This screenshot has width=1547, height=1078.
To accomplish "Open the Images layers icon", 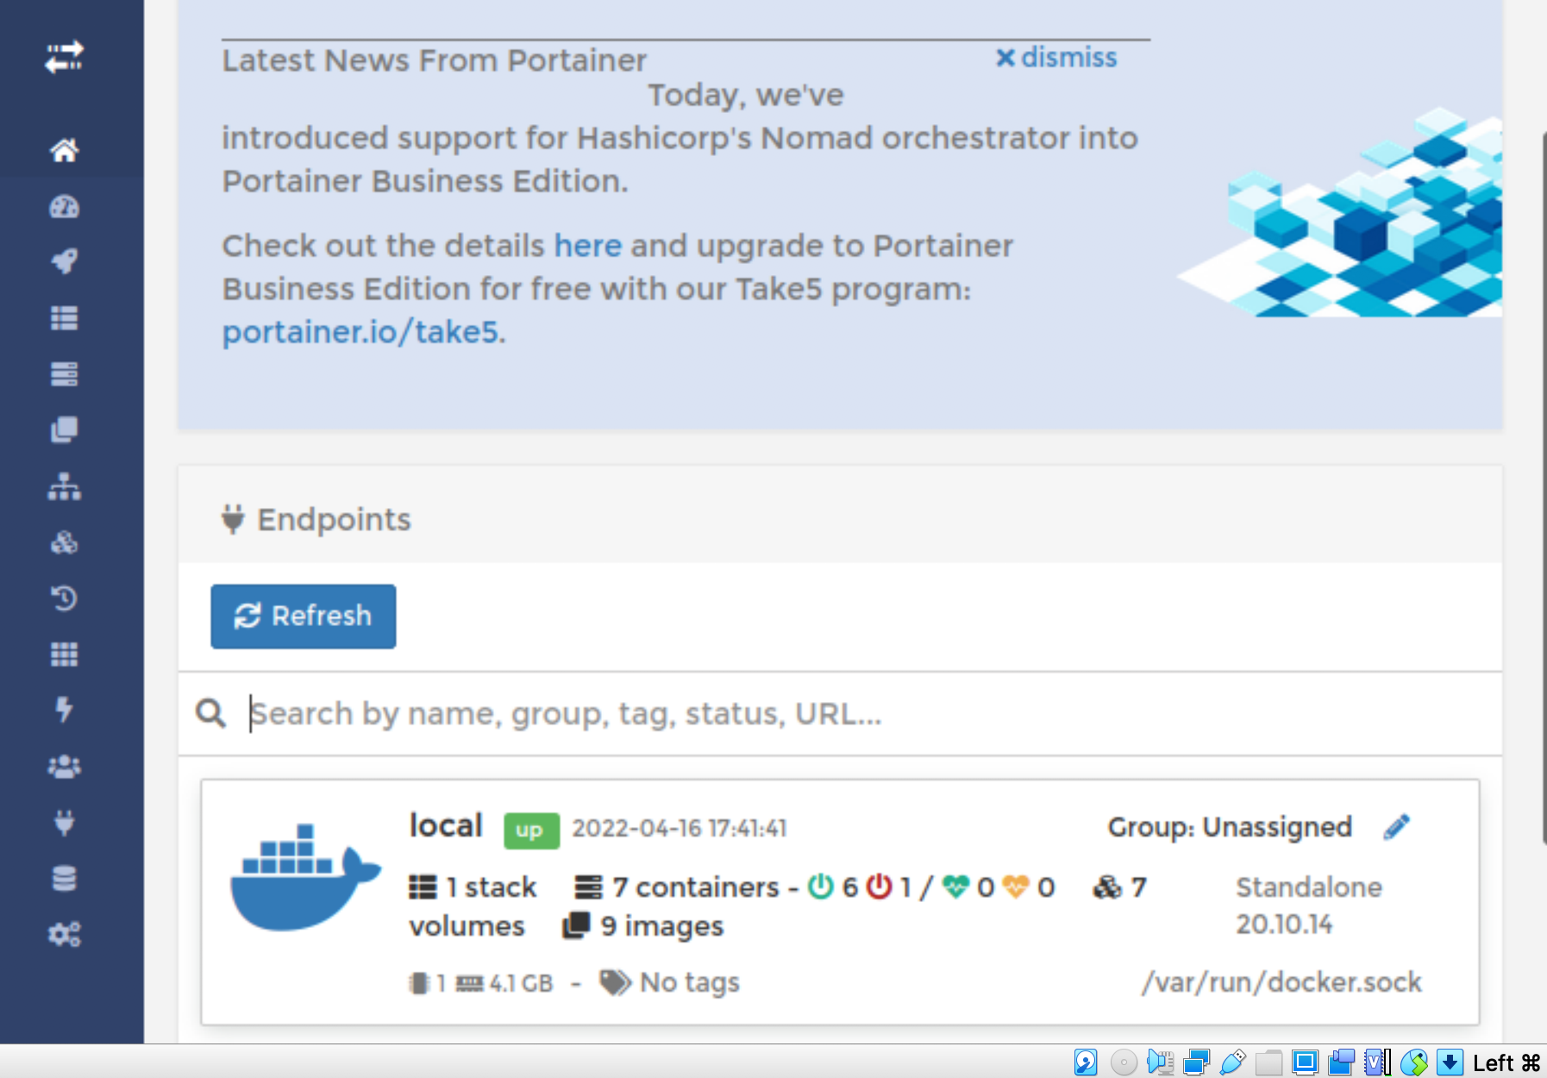I will [65, 429].
